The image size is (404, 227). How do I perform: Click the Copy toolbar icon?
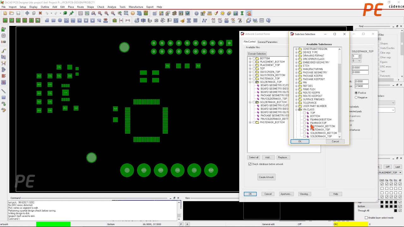(x=34, y=13)
